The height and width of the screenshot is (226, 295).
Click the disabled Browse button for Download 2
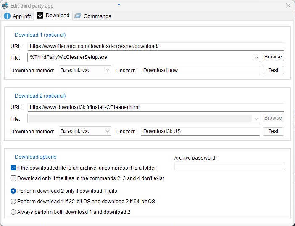click(x=273, y=118)
